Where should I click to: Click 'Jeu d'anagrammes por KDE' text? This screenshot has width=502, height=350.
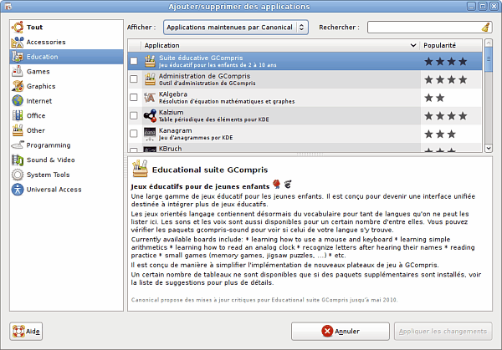[196, 138]
